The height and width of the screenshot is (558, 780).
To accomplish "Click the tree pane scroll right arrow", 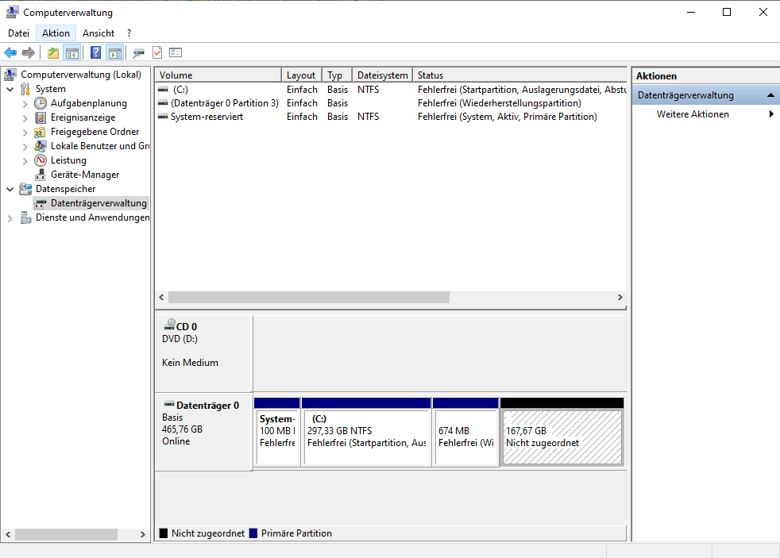I will [143, 535].
